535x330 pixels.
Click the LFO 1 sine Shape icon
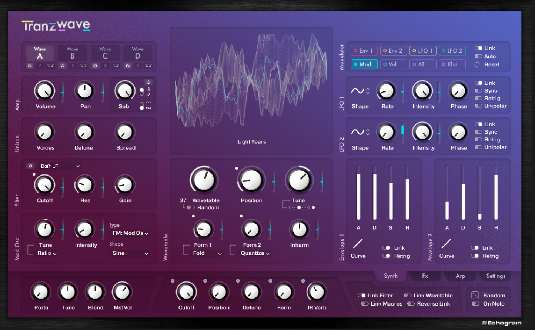(358, 91)
